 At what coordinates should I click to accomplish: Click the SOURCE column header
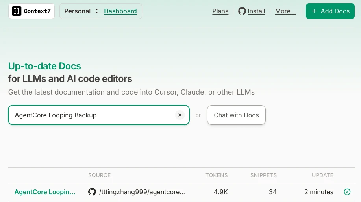coord(99,175)
